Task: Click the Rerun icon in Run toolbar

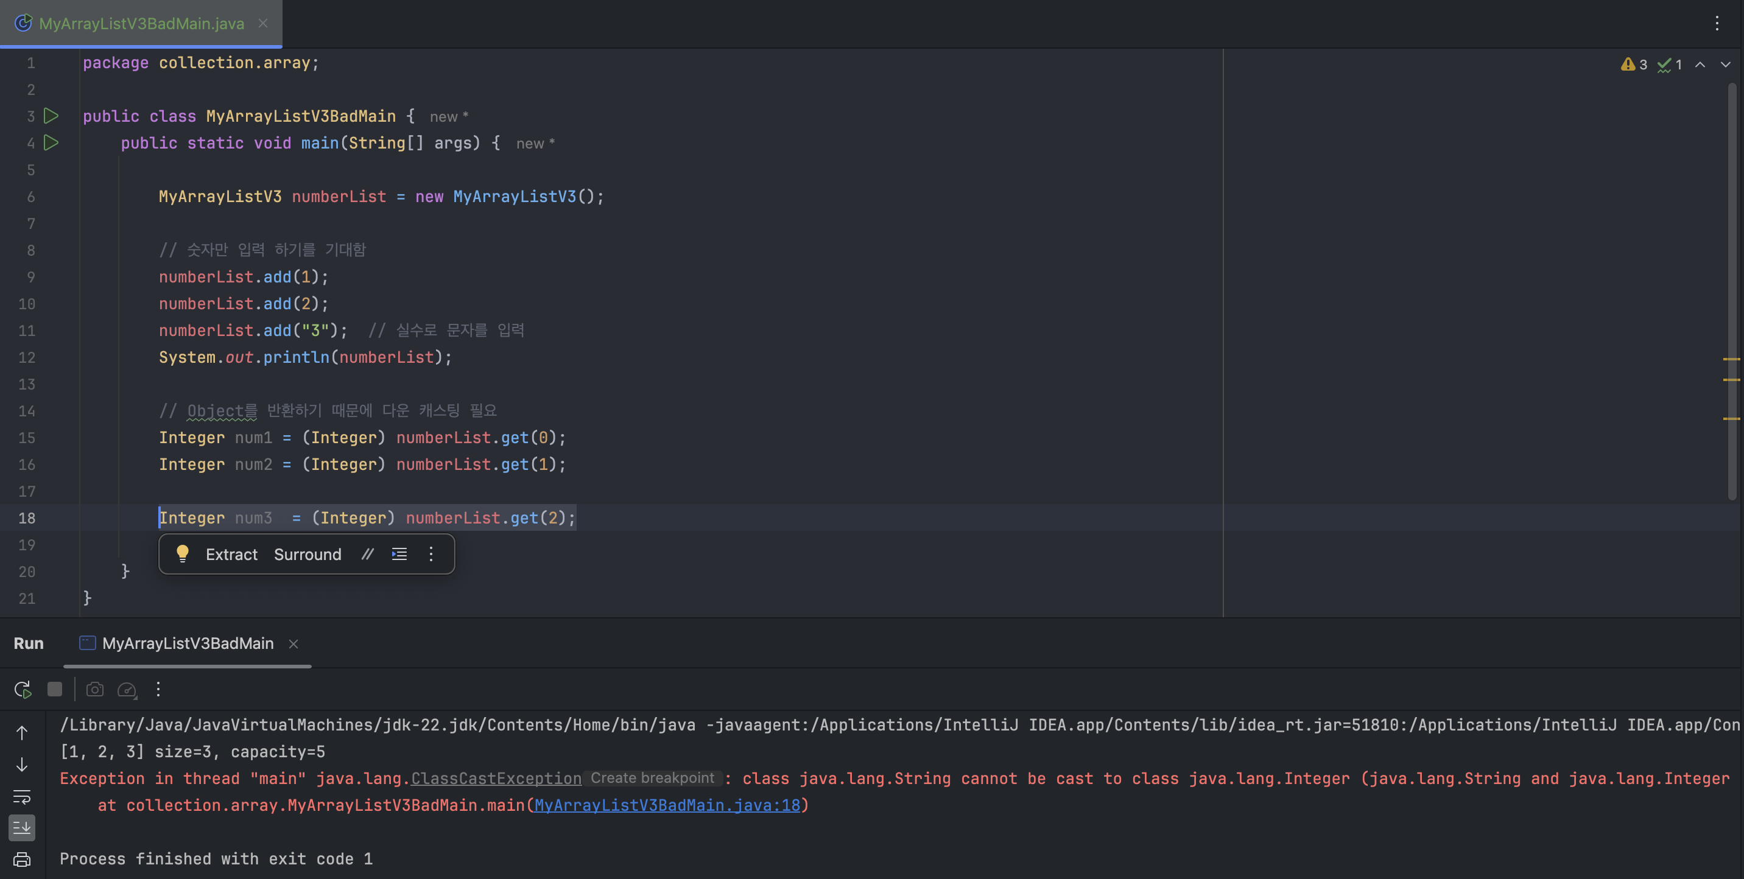Action: tap(23, 690)
